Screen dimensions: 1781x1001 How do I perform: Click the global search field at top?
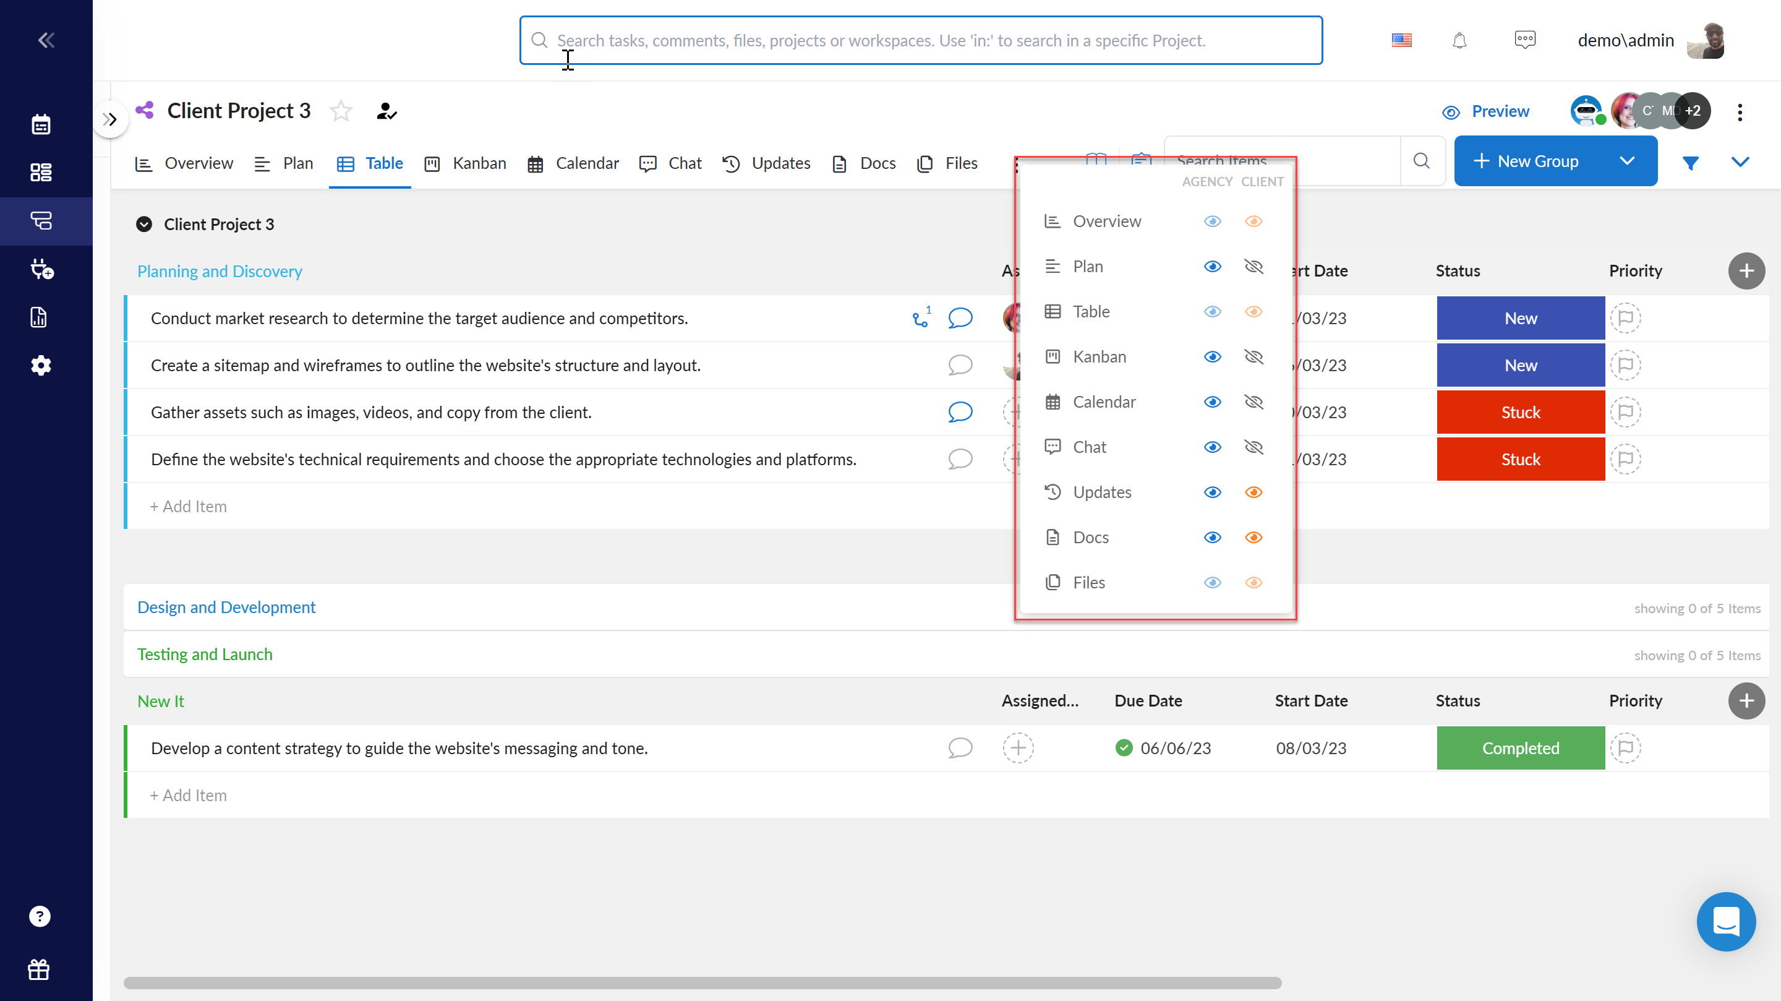(920, 40)
